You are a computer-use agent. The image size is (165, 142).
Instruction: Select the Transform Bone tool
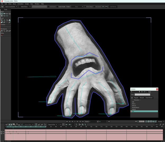[x=4, y=14]
